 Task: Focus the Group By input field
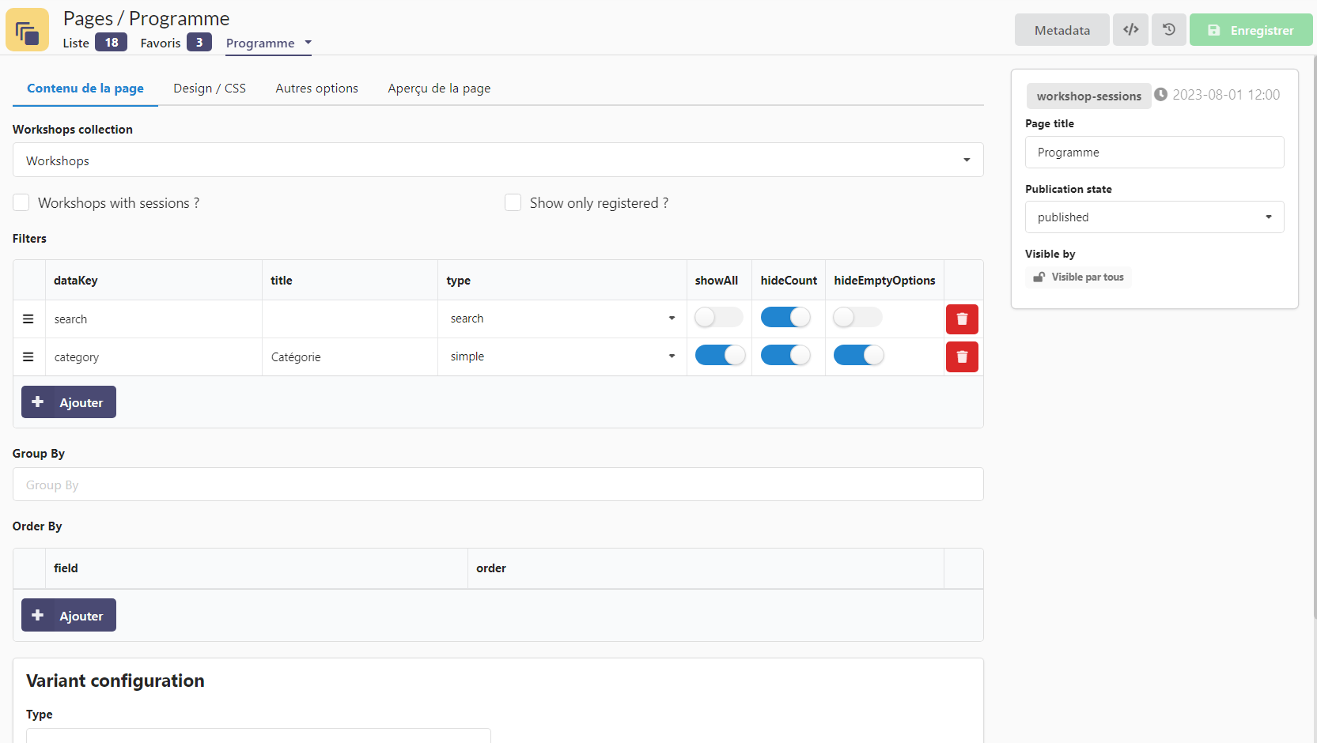498,485
